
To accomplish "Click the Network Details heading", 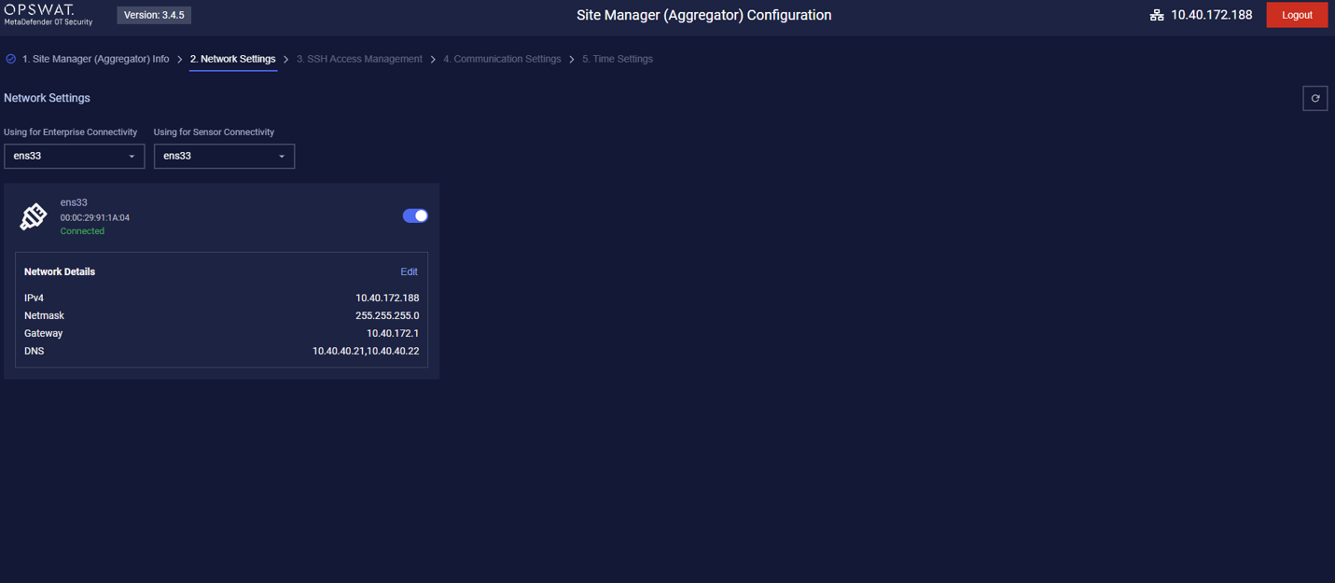I will 60,271.
